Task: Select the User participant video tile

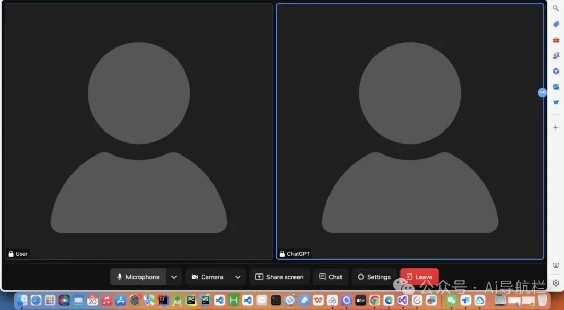Action: [x=138, y=132]
